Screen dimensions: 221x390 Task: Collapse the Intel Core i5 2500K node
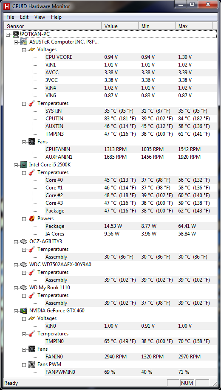pos(16,165)
